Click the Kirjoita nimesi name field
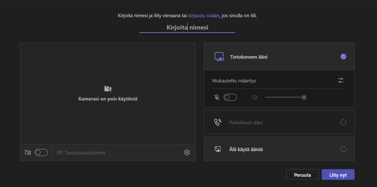Viewport: 377px width, 187px height. [187, 27]
